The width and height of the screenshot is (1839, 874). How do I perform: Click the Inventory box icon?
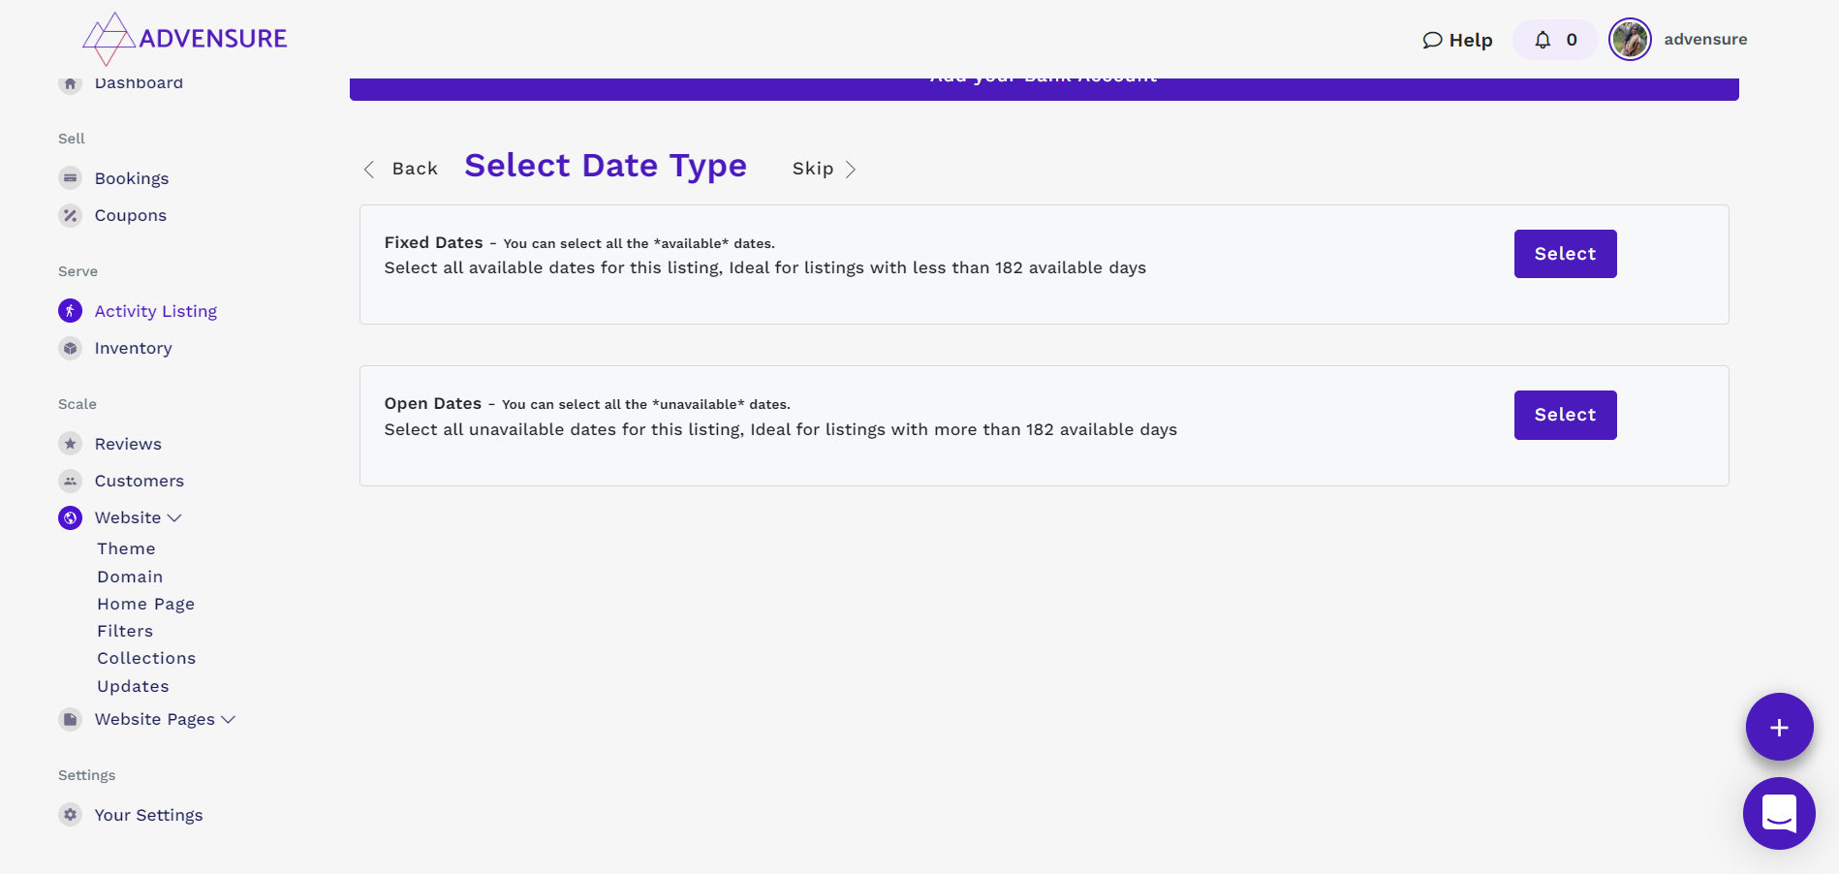tap(70, 348)
